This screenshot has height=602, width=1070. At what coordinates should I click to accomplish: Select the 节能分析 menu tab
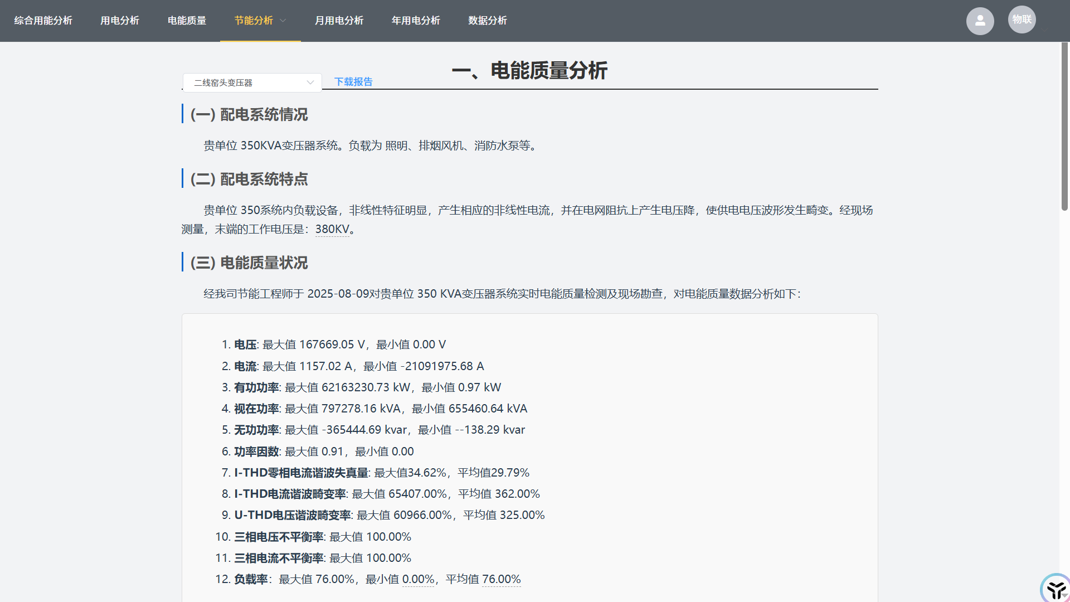254,21
